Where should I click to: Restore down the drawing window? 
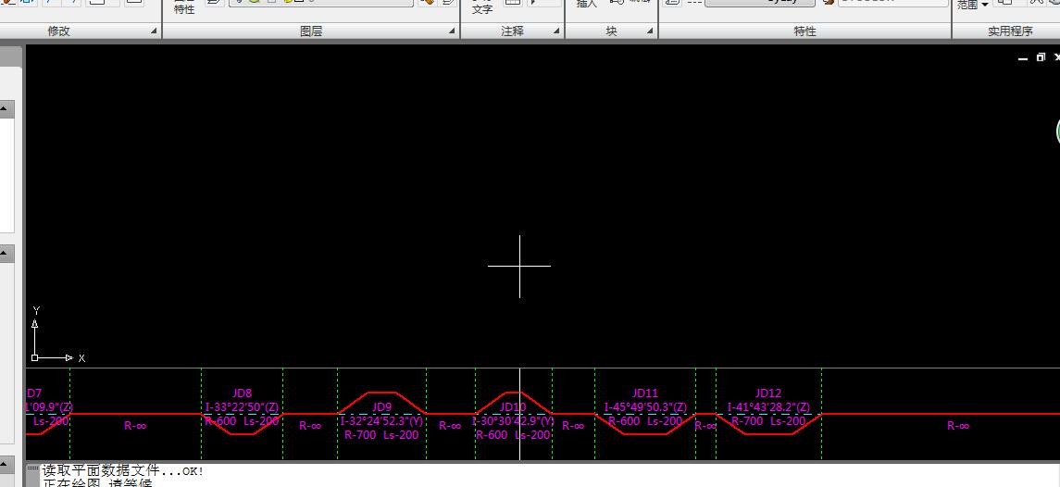(1041, 57)
